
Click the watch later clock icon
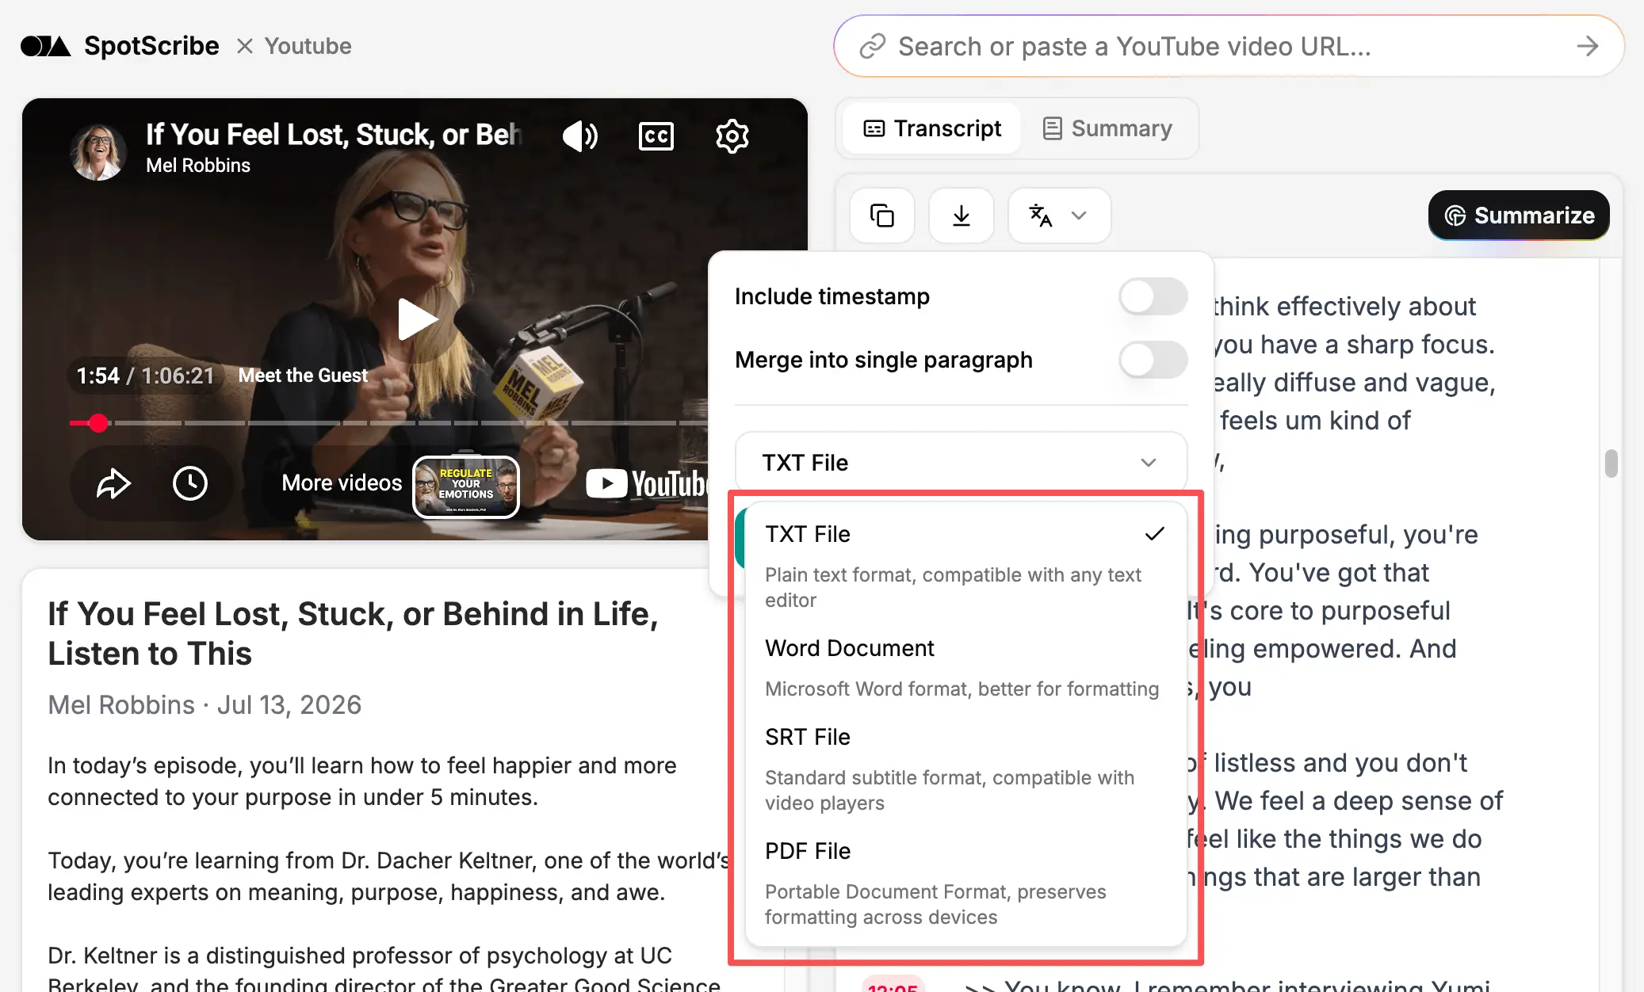[x=190, y=483]
